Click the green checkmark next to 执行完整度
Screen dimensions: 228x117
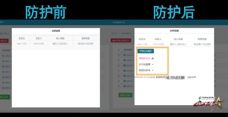point(153,64)
